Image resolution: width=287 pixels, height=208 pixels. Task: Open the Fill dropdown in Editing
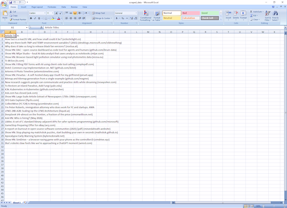click(254, 16)
